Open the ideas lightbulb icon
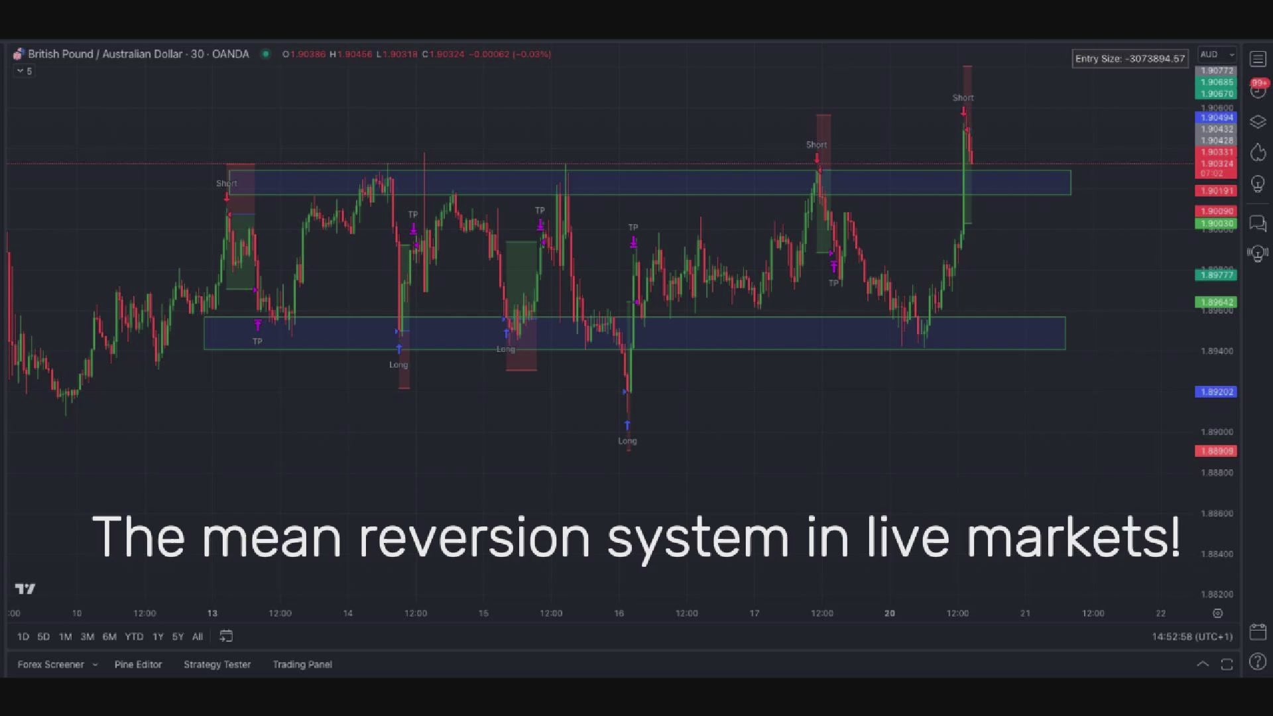Screen dimensions: 1273x716 1258,184
